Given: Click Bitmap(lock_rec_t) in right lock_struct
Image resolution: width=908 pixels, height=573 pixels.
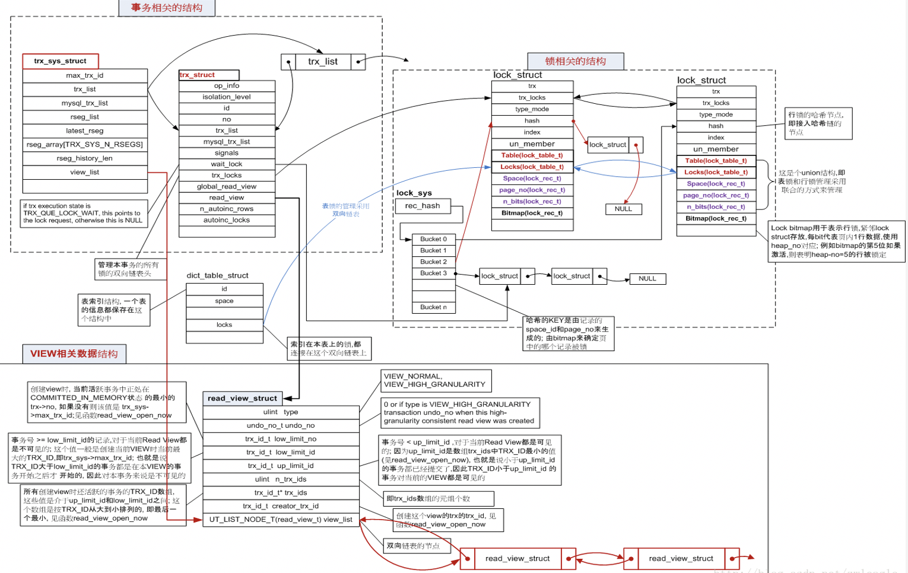Looking at the screenshot, I should pos(716,219).
